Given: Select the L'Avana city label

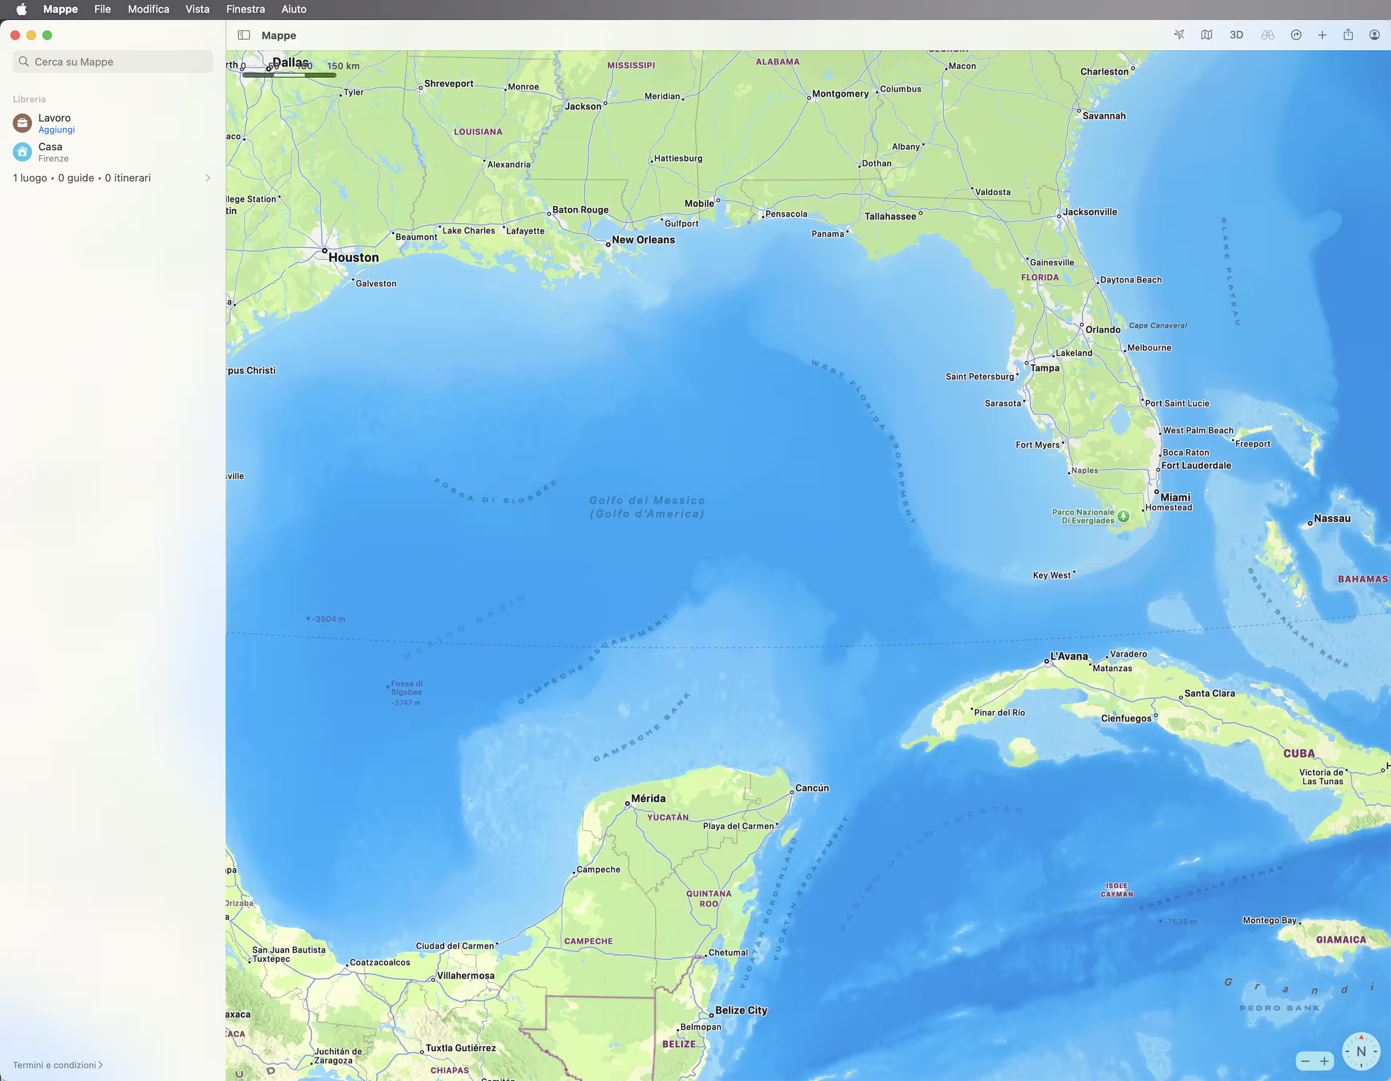Looking at the screenshot, I should (x=1069, y=656).
